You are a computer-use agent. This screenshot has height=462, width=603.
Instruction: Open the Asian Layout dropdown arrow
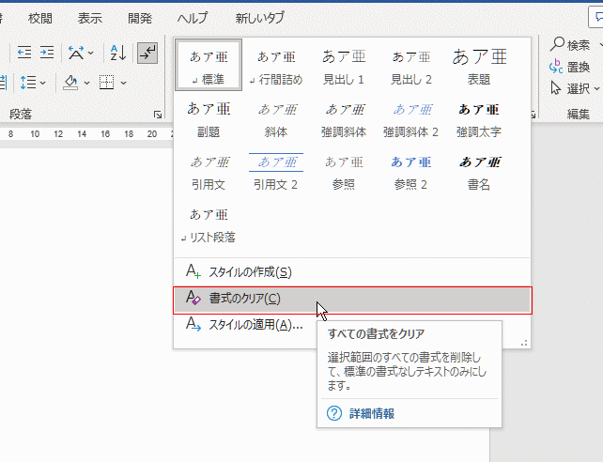(x=91, y=53)
